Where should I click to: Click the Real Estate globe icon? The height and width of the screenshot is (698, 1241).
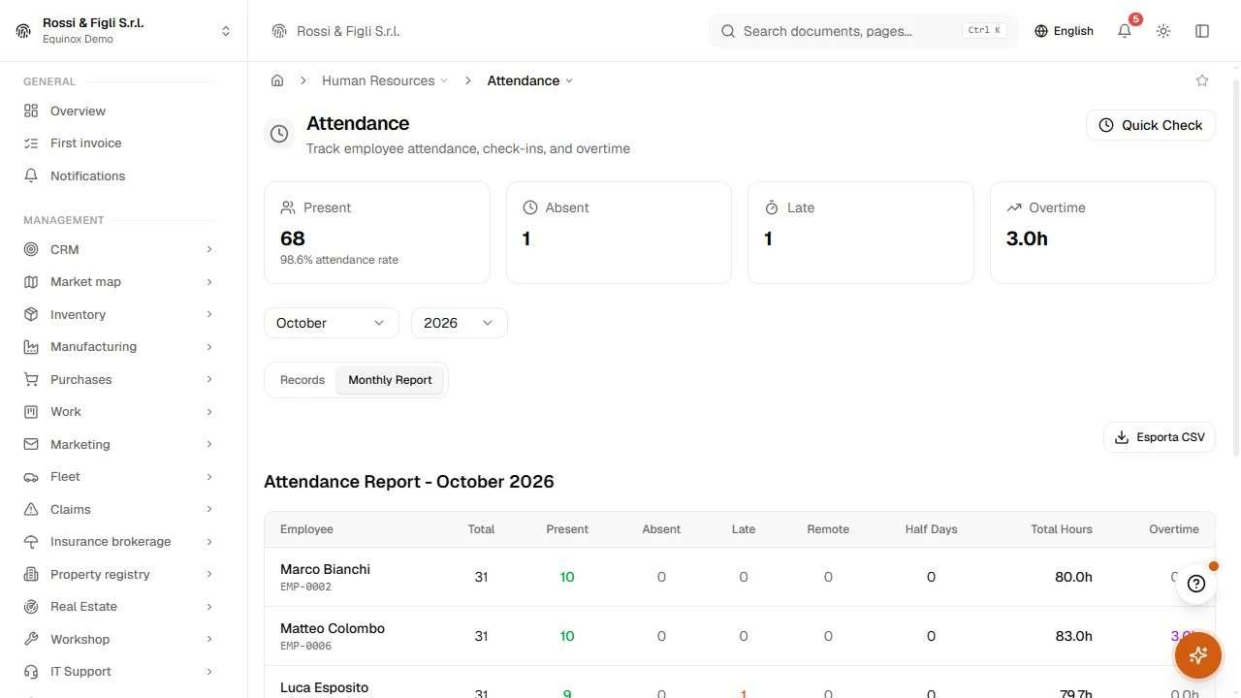[x=31, y=607]
